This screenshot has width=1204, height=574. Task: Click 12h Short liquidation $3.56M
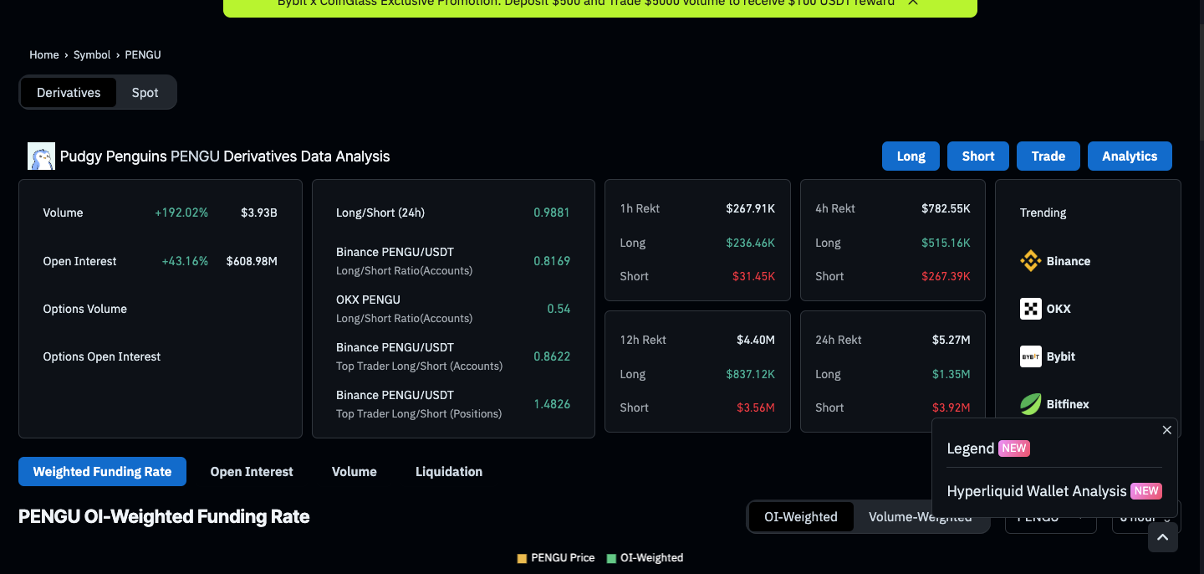click(756, 407)
